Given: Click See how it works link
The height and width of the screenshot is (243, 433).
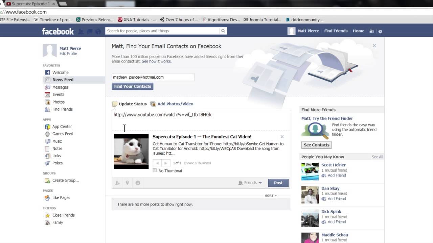Looking at the screenshot, I should point(157,61).
